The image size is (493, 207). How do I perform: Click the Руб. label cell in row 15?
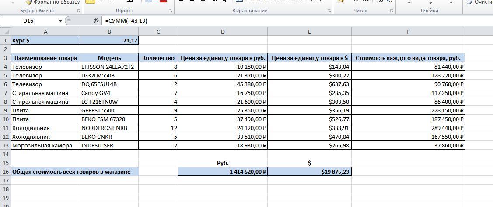point(223,163)
